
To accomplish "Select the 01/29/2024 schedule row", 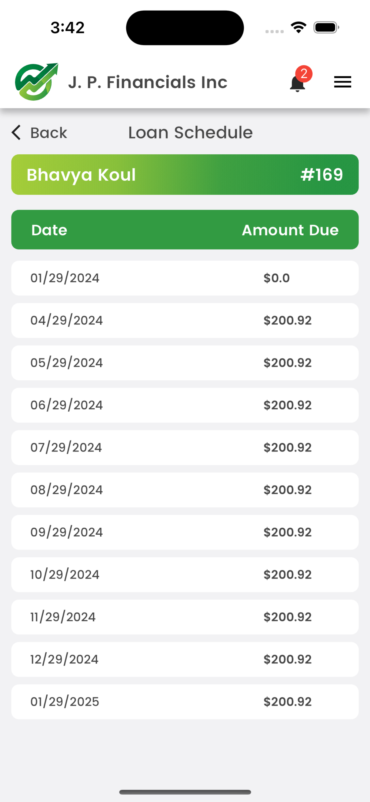I will (185, 278).
